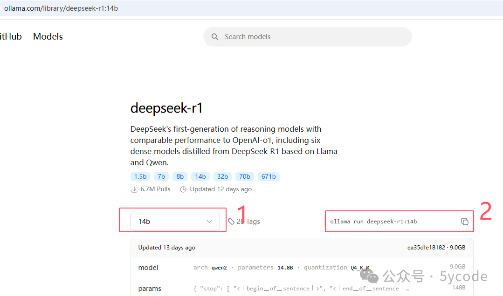Screen dimensions: 503x296
Task: Expand the chevron in the version selector
Action: pyautogui.click(x=209, y=222)
